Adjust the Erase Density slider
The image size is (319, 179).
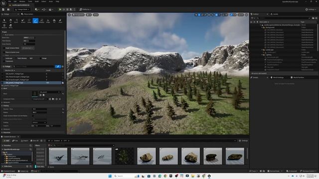coord(29,44)
